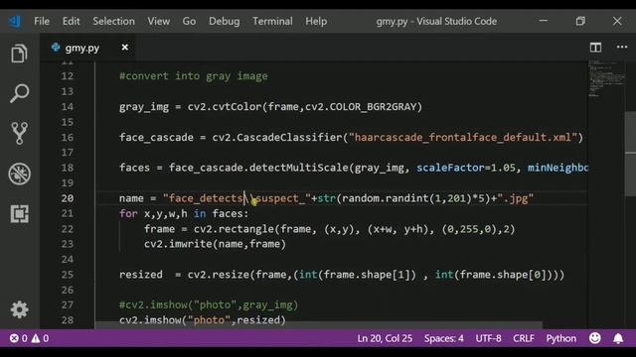Open the Edit menu
Viewport: 636px width, 357px height.
tap(71, 21)
